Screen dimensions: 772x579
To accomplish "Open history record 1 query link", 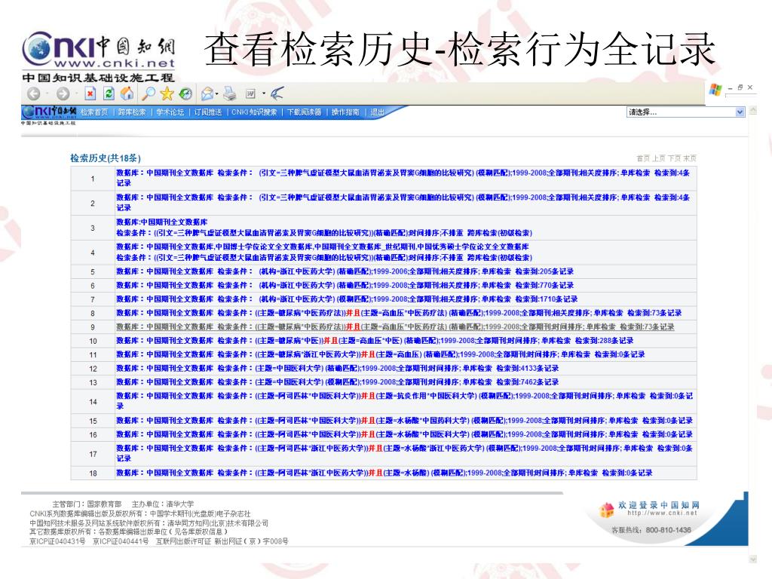I will click(403, 178).
